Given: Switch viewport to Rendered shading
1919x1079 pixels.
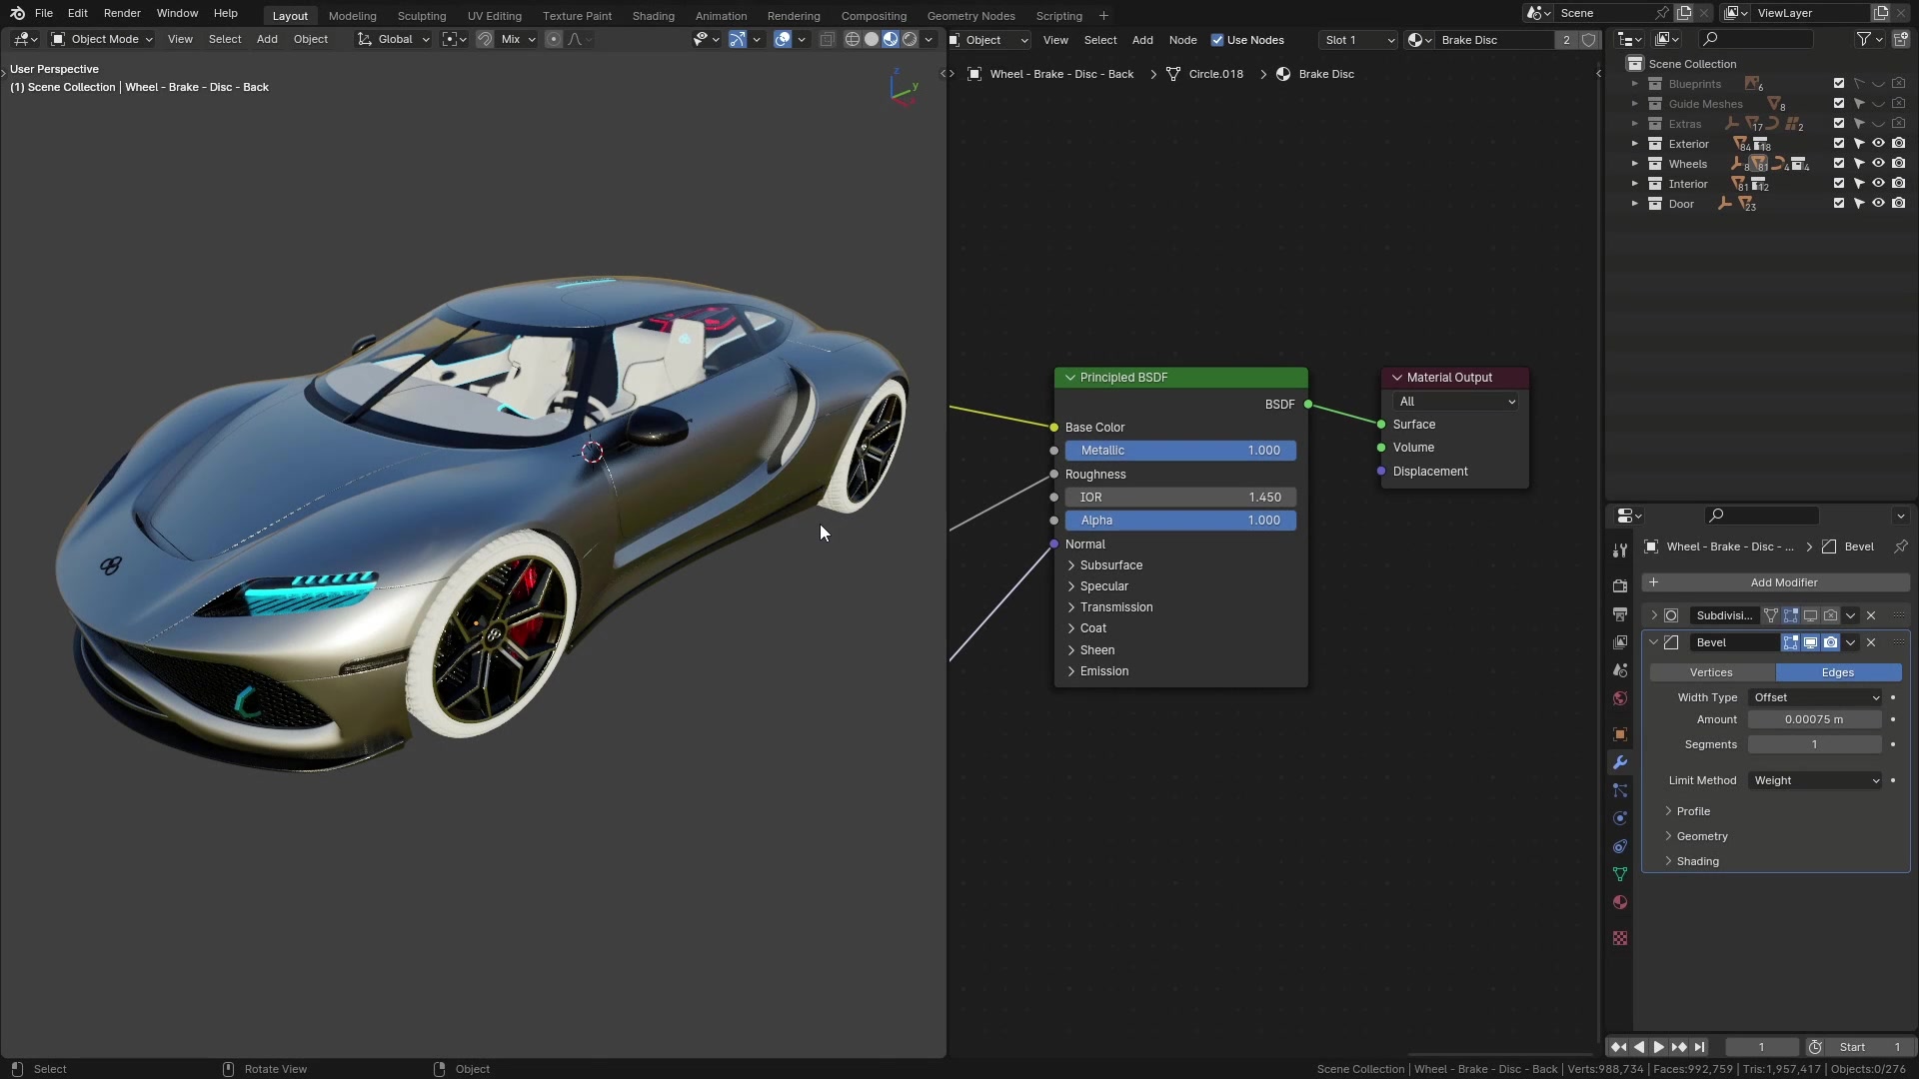Looking at the screenshot, I should coord(910,39).
